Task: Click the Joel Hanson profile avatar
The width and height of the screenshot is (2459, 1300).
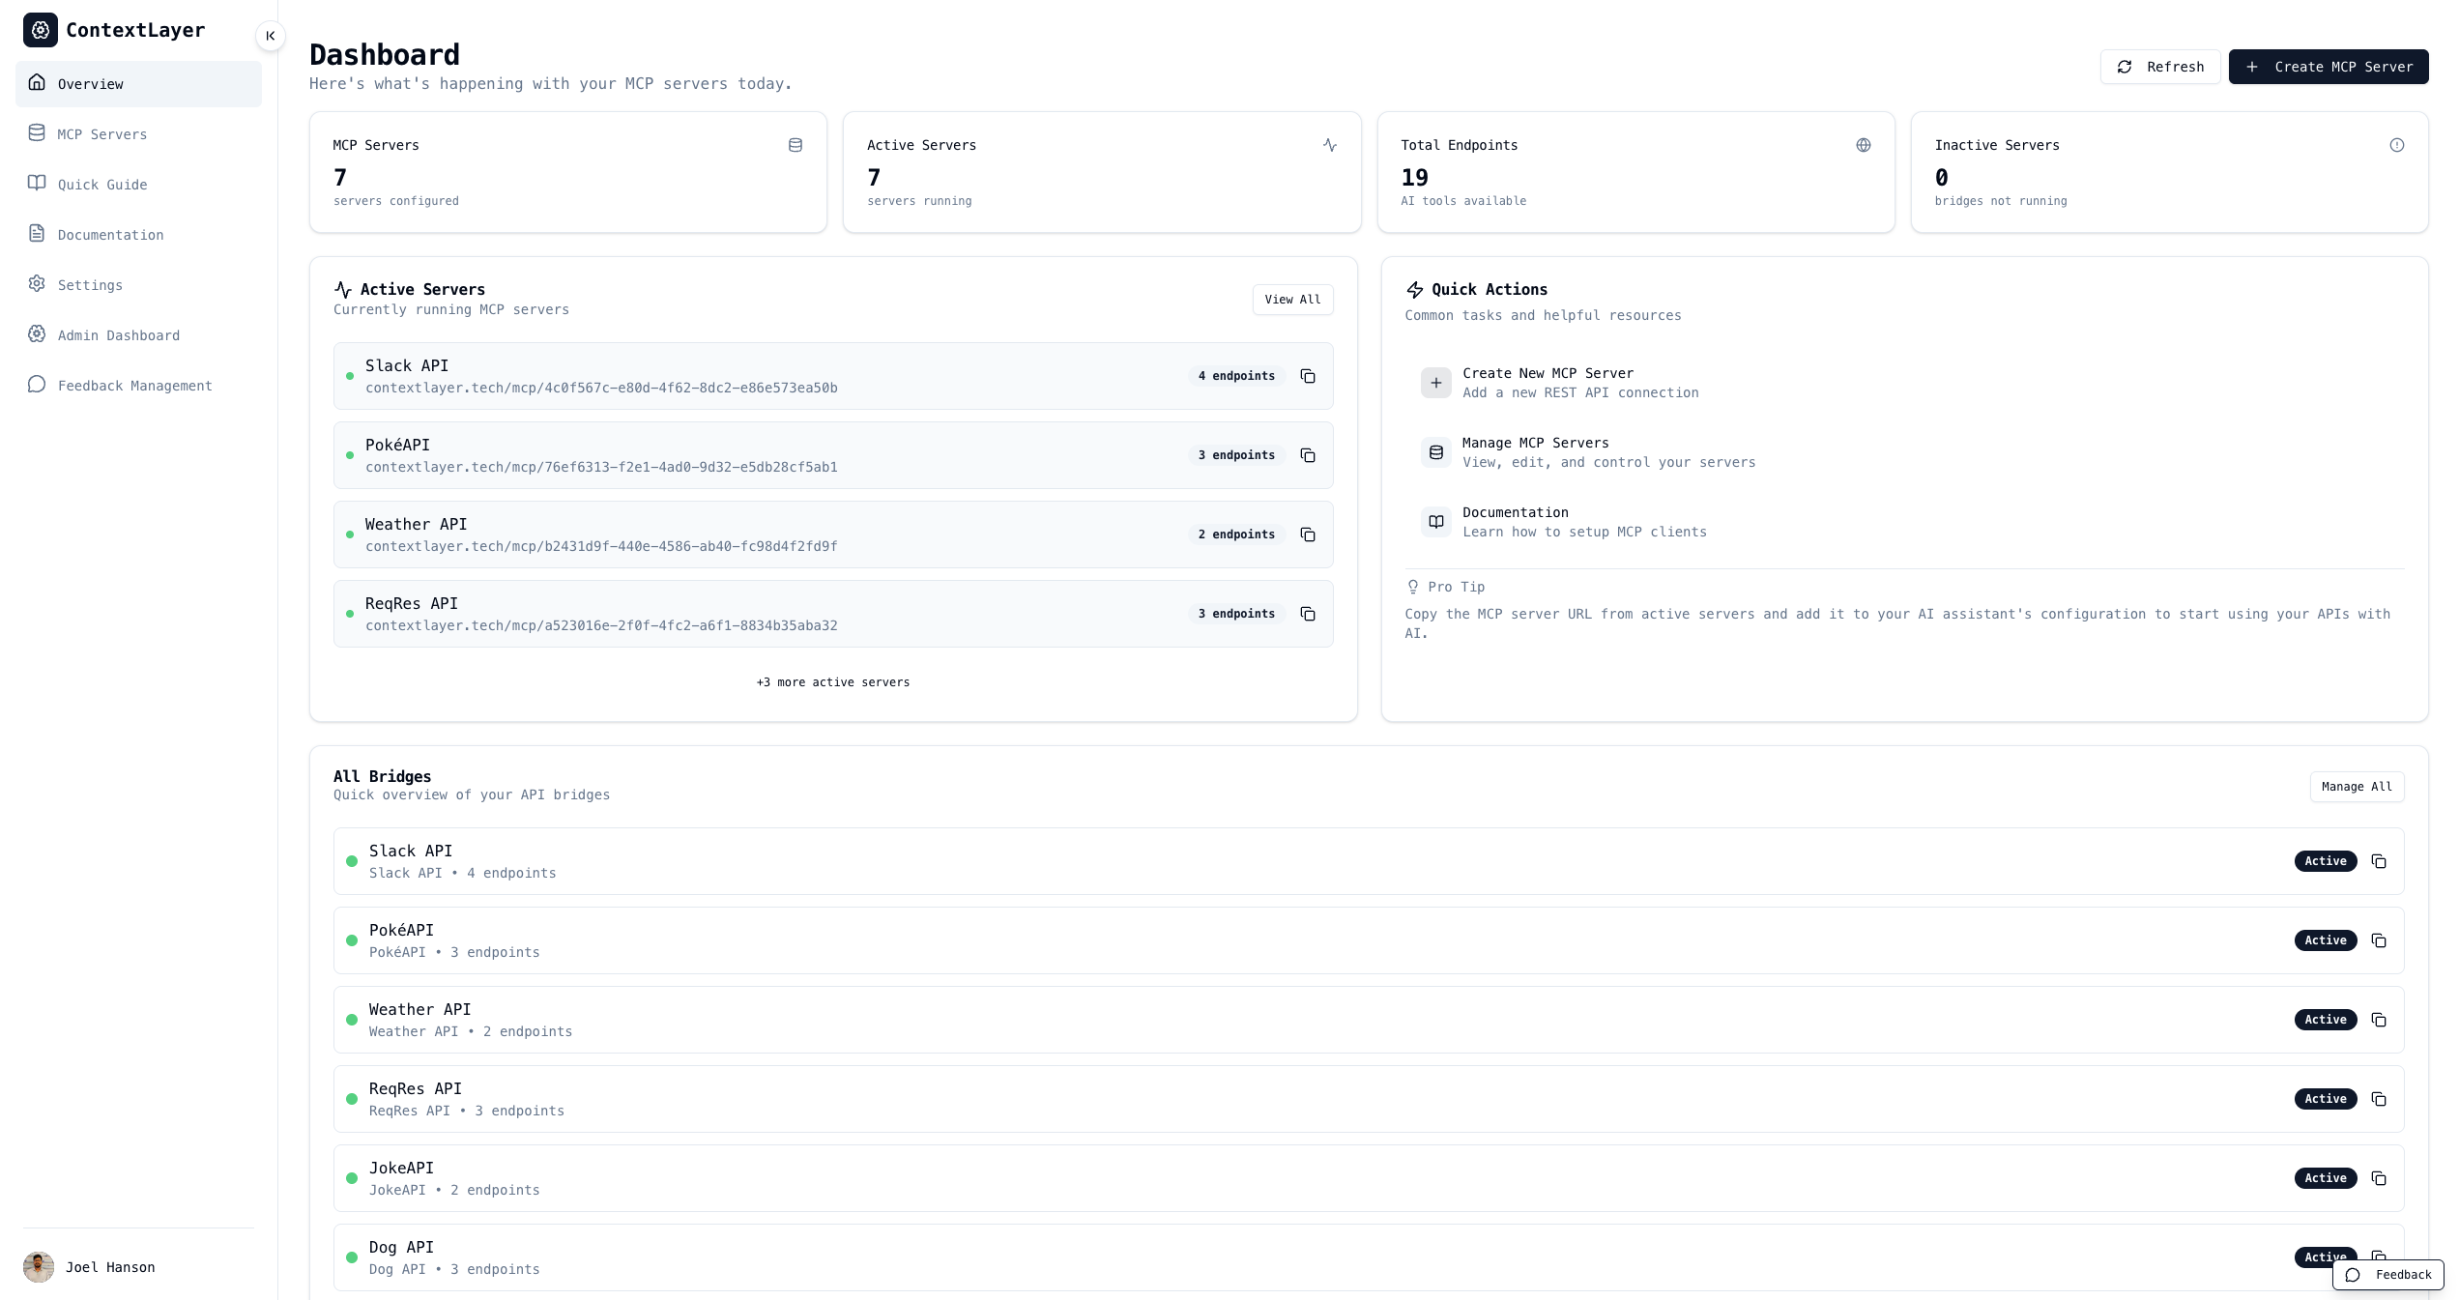Action: tap(39, 1267)
